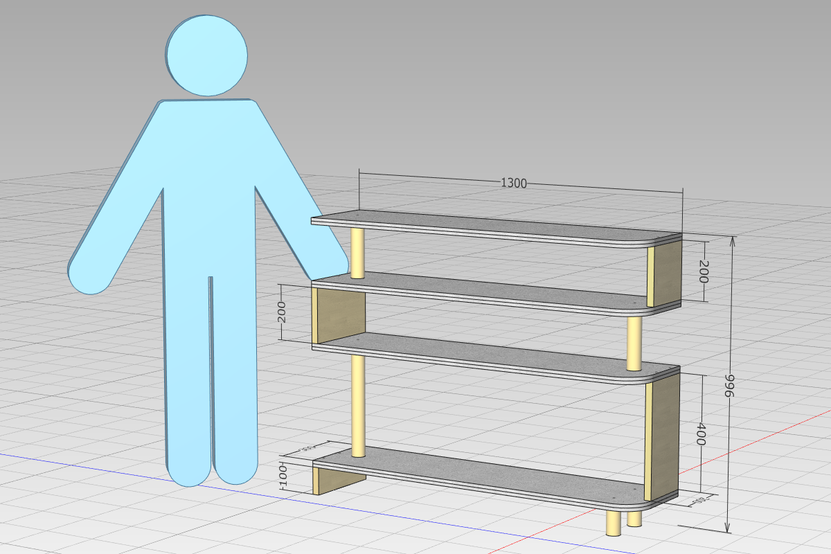Select the tall lower right wooden side panel
831x554 pixels.
point(663,438)
